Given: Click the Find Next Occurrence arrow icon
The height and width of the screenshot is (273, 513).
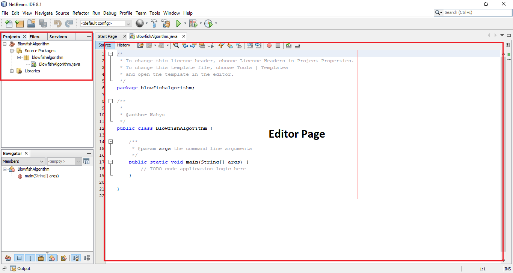Looking at the screenshot, I should pos(193,45).
